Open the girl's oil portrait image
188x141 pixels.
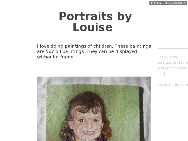(94, 109)
